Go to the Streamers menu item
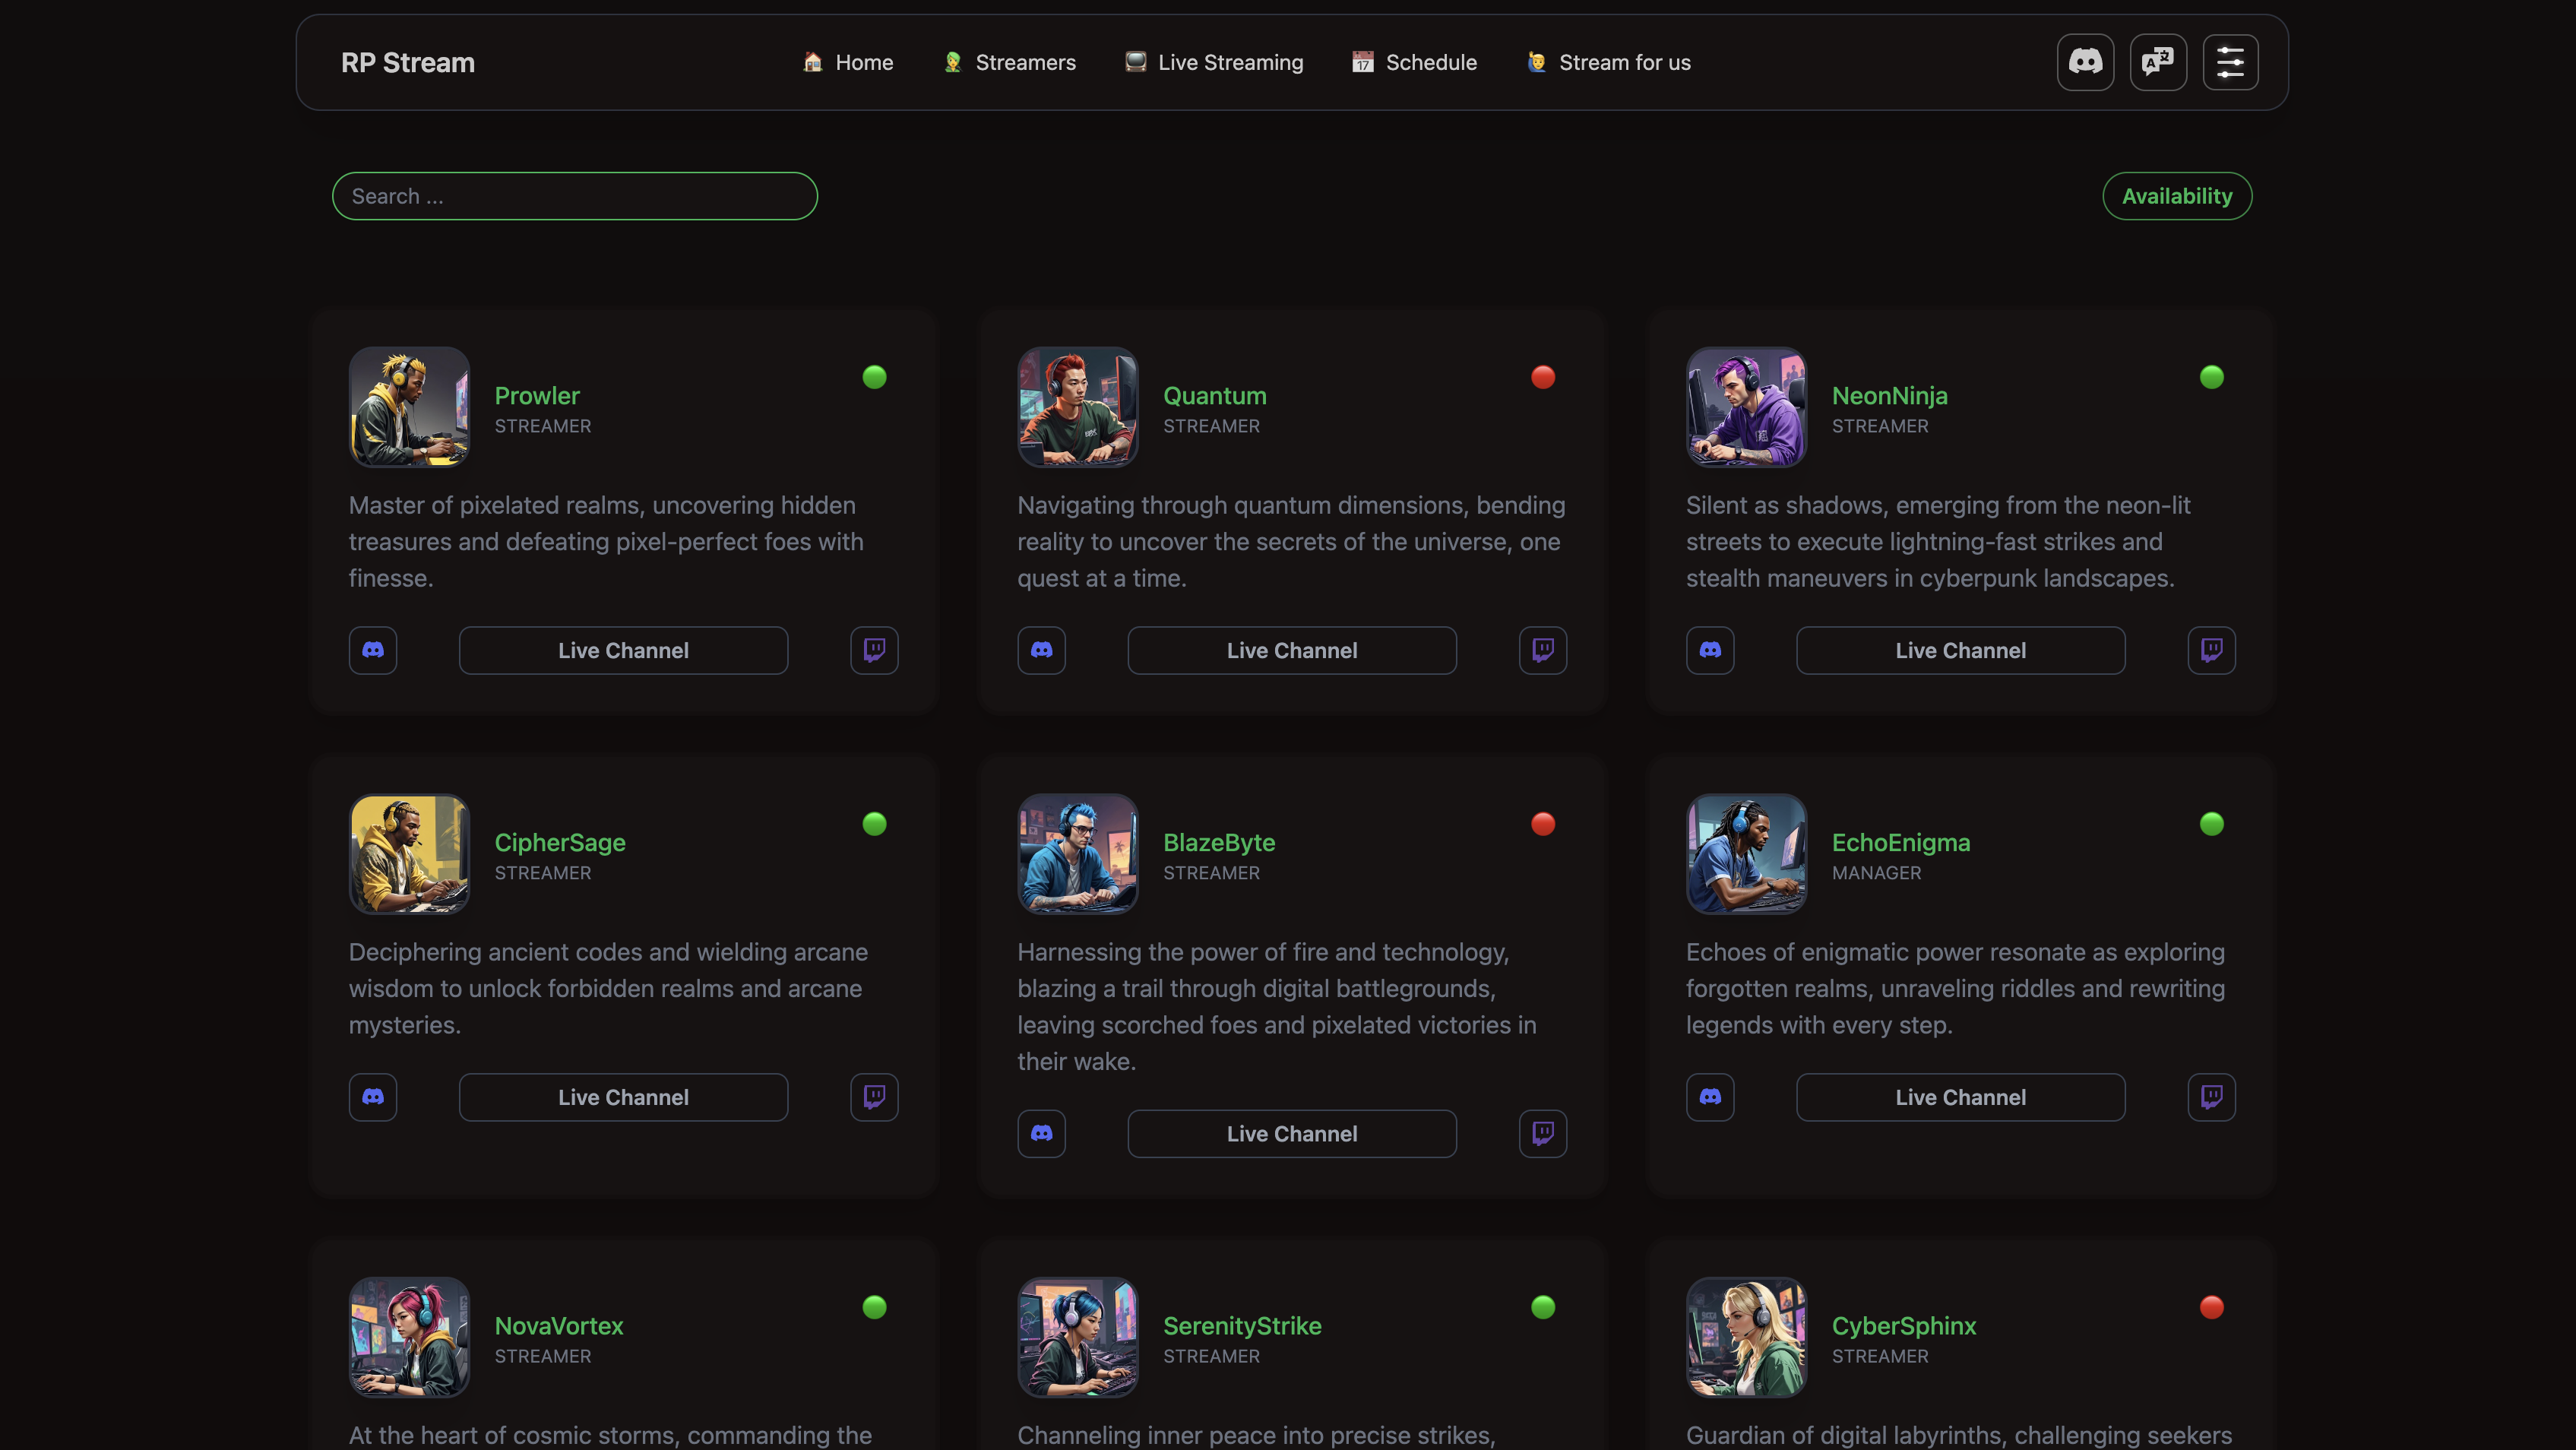The image size is (2576, 1450). point(1010,62)
